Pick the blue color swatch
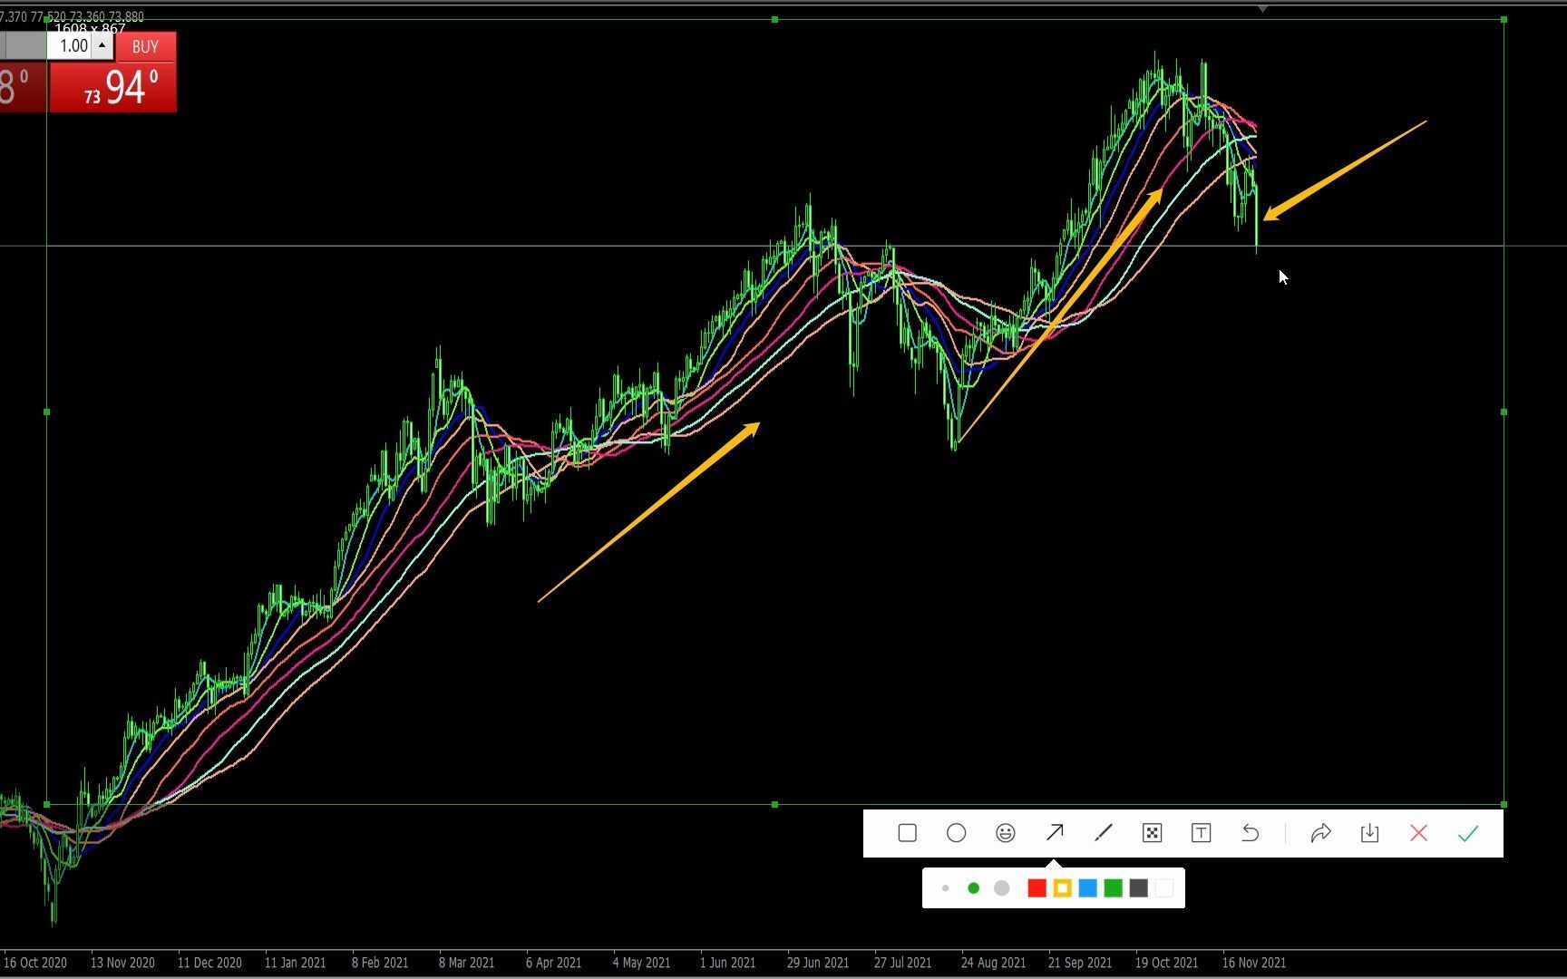1567x979 pixels. (x=1087, y=888)
